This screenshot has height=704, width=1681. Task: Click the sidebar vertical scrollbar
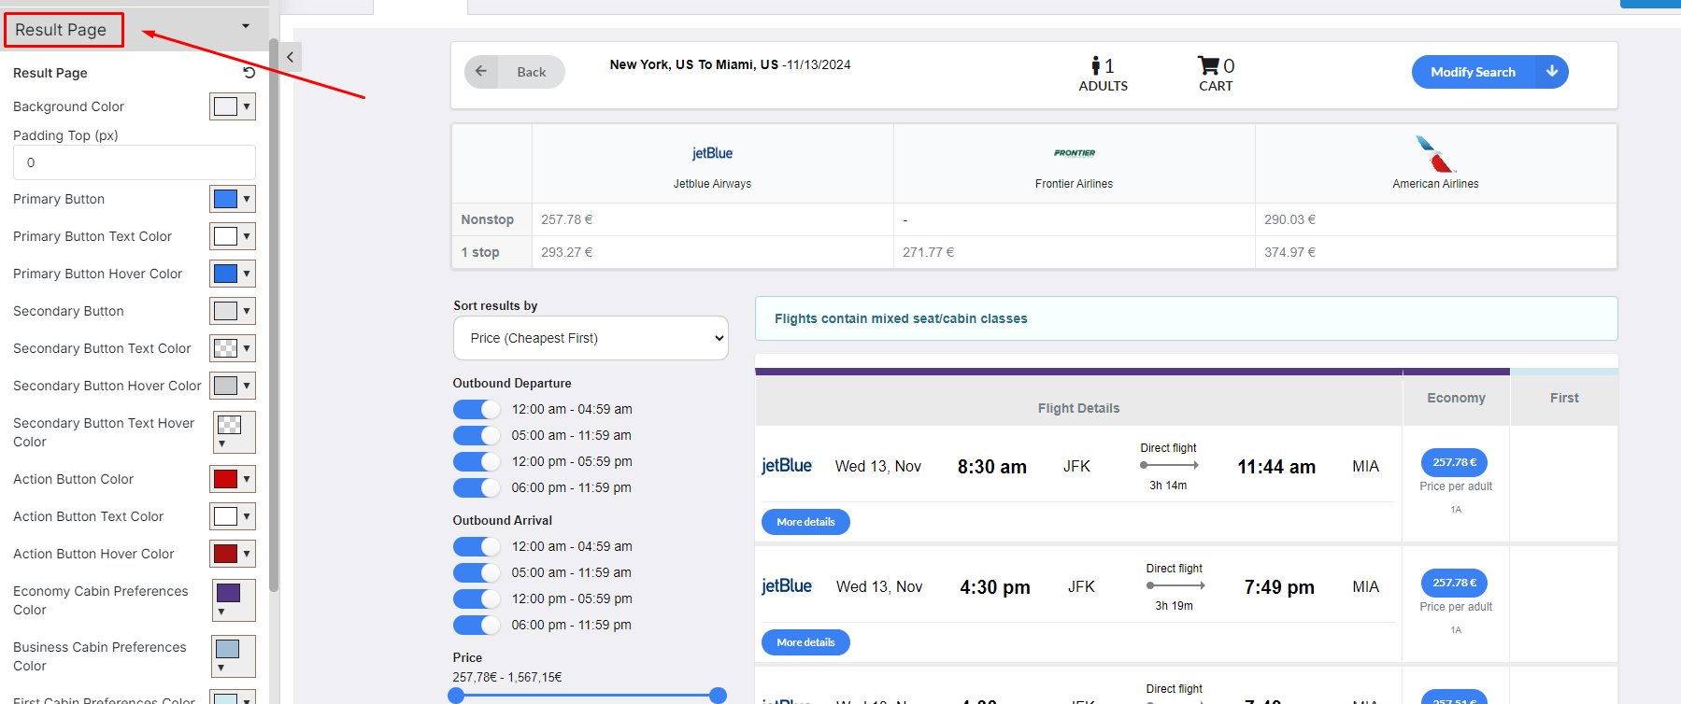click(274, 315)
